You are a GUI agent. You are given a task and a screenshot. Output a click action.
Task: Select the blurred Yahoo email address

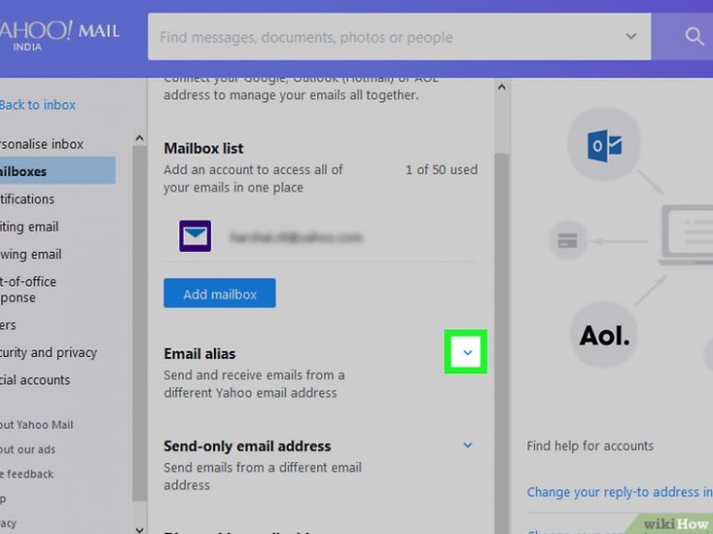pos(296,237)
